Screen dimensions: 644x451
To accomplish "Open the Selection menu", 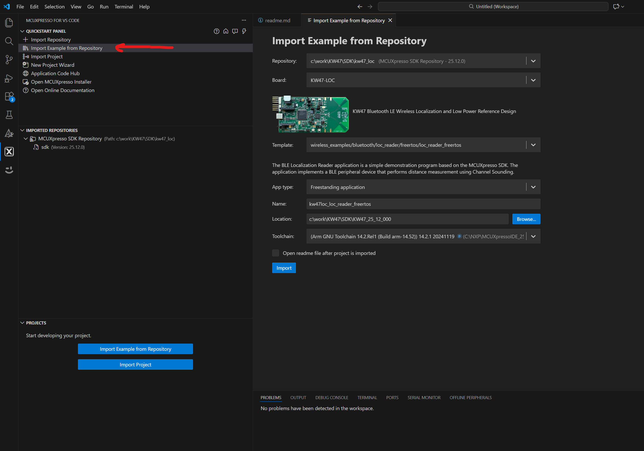I will [54, 6].
